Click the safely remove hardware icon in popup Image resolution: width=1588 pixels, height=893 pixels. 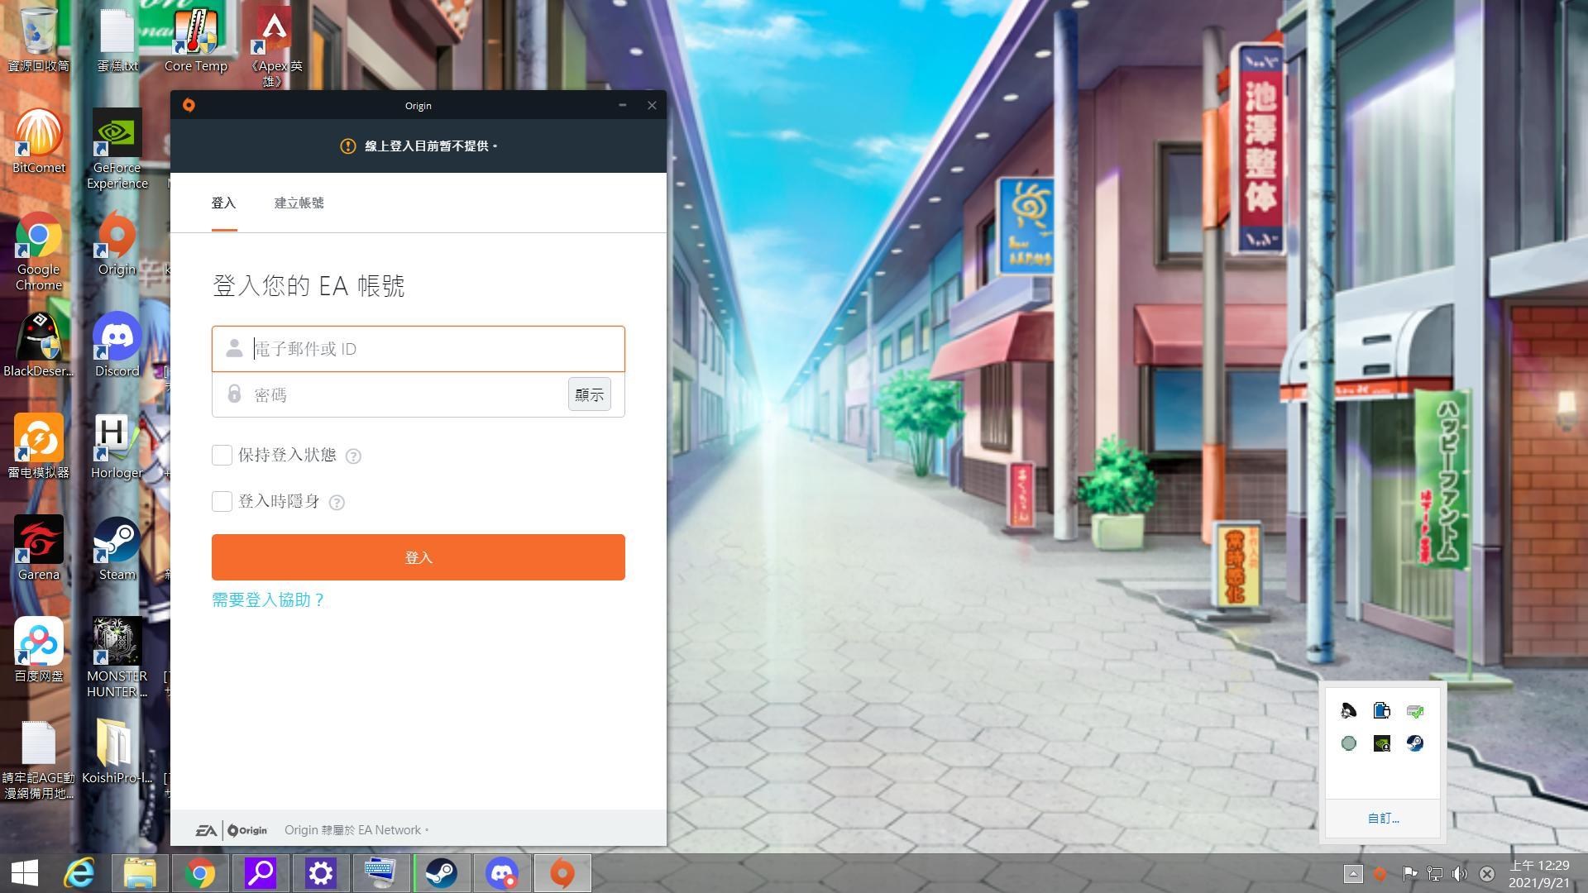pyautogui.click(x=1415, y=711)
